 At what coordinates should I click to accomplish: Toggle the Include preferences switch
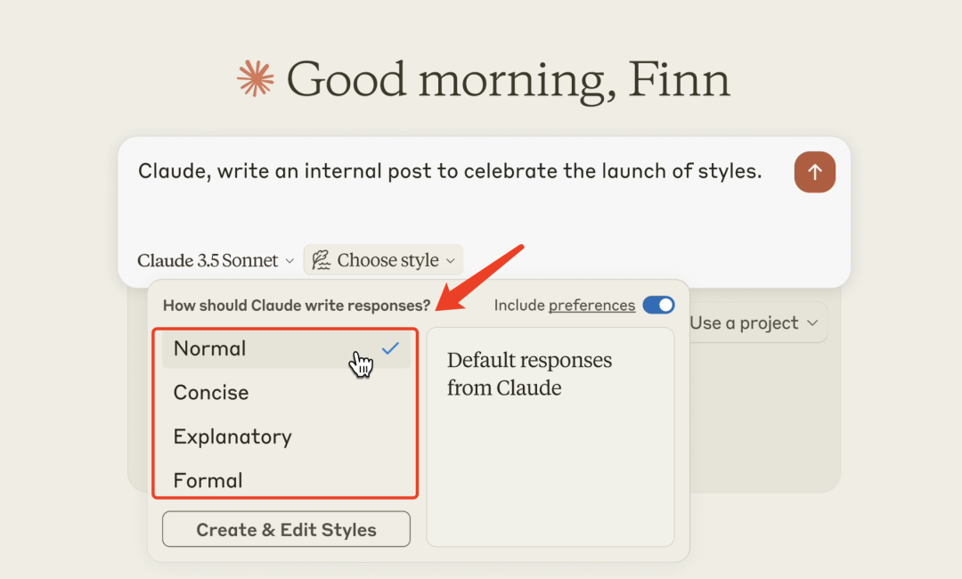(659, 306)
